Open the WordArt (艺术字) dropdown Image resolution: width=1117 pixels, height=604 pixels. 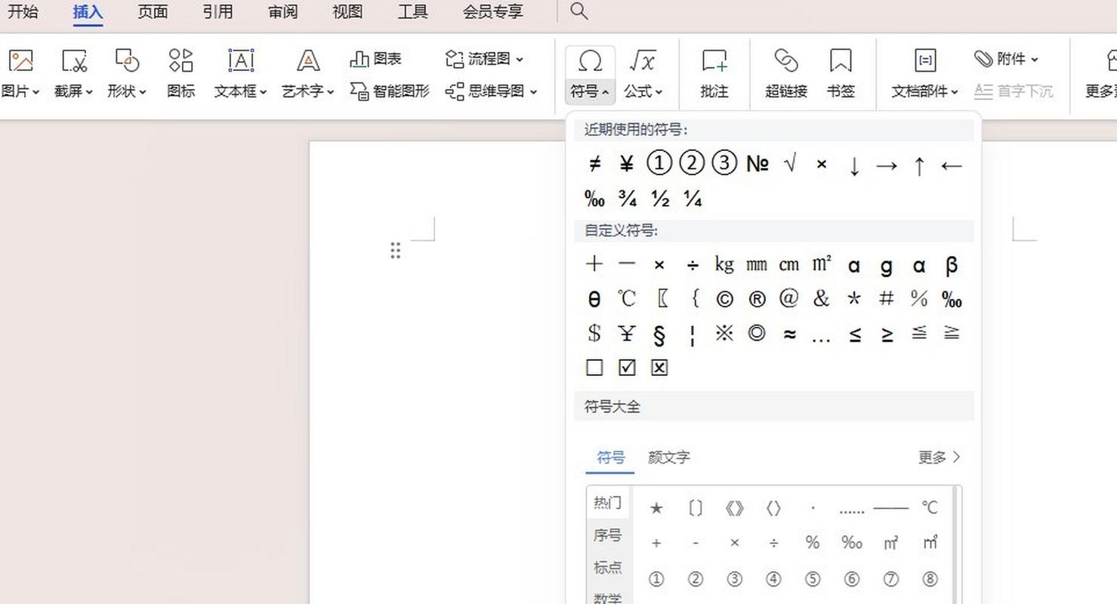(307, 91)
